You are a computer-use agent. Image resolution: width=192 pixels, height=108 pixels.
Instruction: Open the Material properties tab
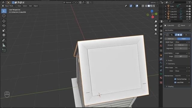tap(161, 78)
